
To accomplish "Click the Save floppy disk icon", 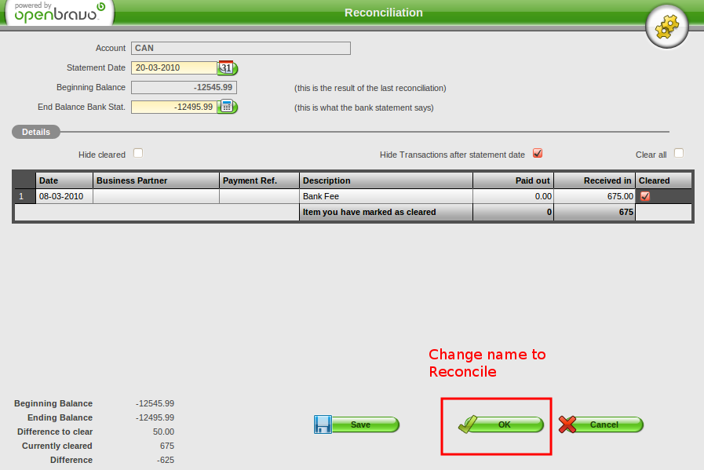I will pos(323,424).
